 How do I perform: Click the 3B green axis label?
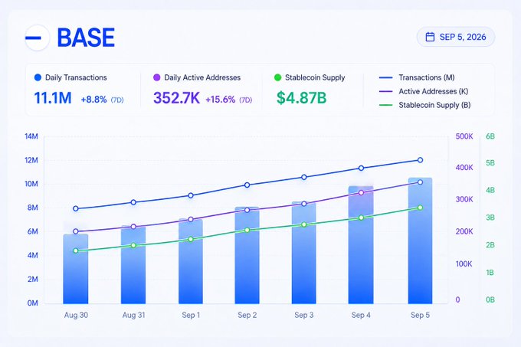click(x=490, y=218)
